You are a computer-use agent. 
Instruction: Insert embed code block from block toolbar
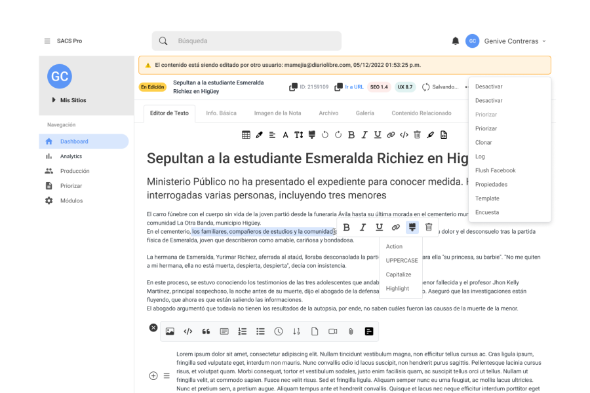click(188, 331)
